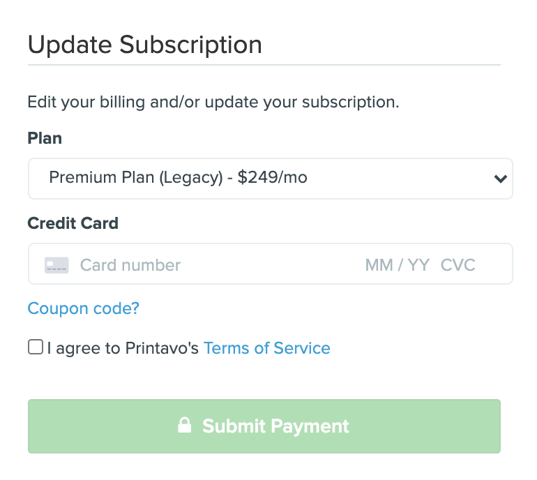Check the agree to Terms checkbox
Viewport: 537px width, 480px height.
click(36, 347)
